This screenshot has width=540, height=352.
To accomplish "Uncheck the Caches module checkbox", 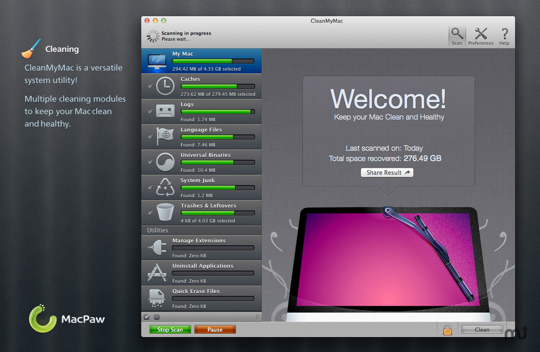I will click(150, 86).
